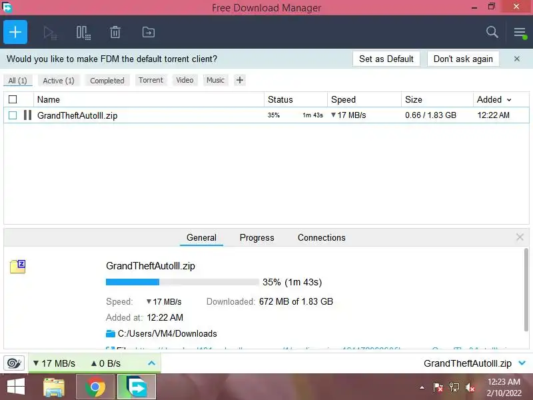Select the Video filter tab

tap(185, 80)
